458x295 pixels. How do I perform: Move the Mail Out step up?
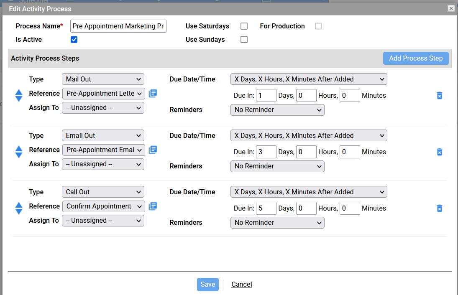(x=19, y=92)
